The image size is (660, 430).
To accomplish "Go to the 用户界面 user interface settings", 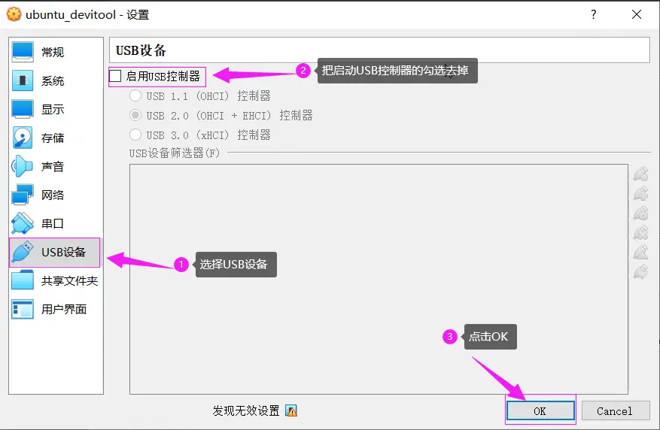I will pos(63,309).
